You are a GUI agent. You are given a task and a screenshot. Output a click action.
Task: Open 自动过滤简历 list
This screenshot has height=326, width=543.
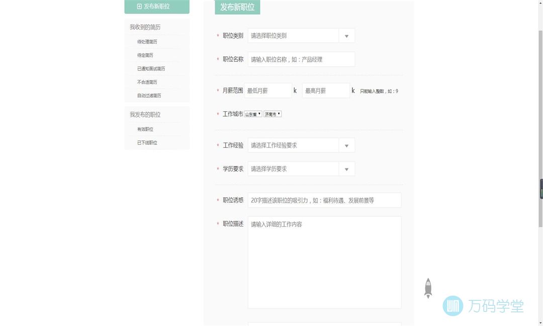[x=149, y=96]
